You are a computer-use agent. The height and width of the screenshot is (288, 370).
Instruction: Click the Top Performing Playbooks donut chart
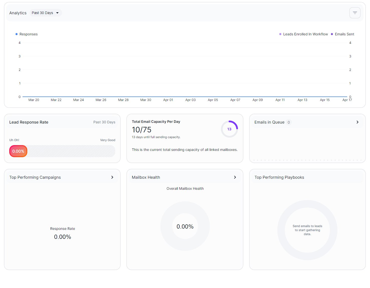(x=307, y=230)
